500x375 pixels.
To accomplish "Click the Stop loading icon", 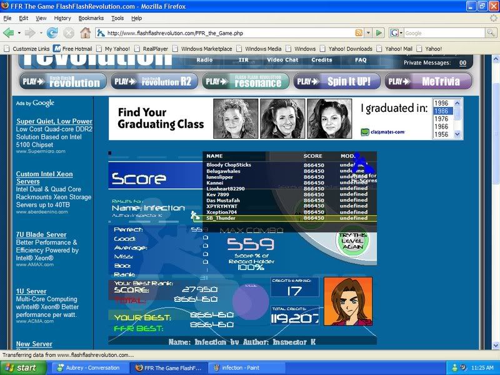I will click(69, 32).
